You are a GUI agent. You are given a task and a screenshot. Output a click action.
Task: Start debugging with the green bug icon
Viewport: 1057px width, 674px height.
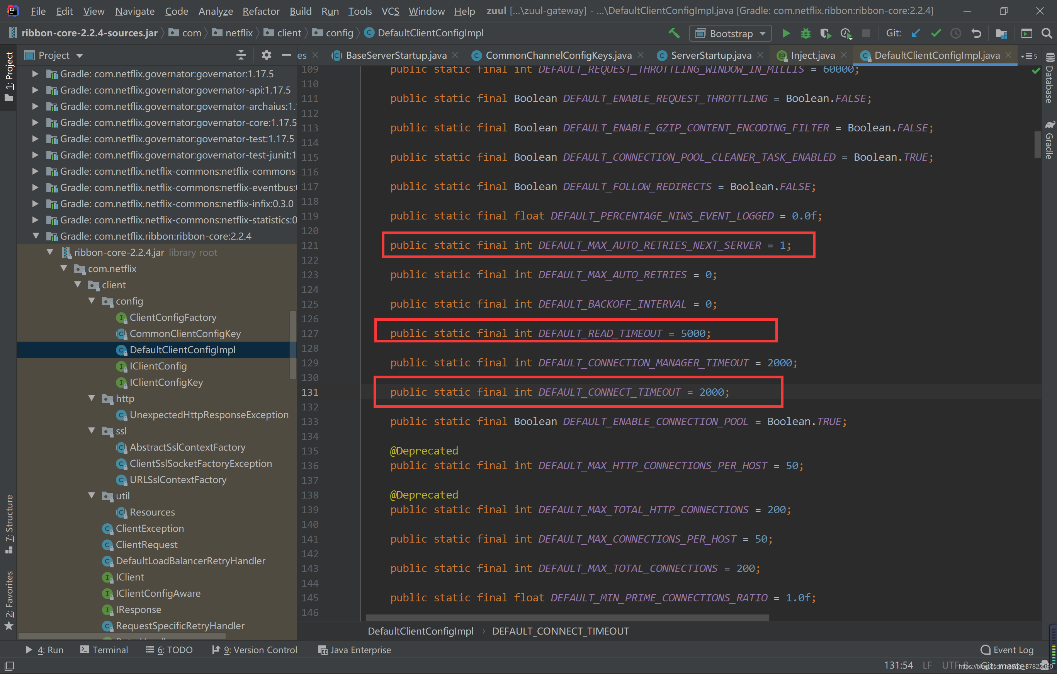click(805, 33)
